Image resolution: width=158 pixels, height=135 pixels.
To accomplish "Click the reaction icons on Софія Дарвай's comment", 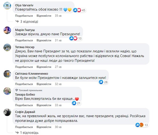I will point(139,125).
